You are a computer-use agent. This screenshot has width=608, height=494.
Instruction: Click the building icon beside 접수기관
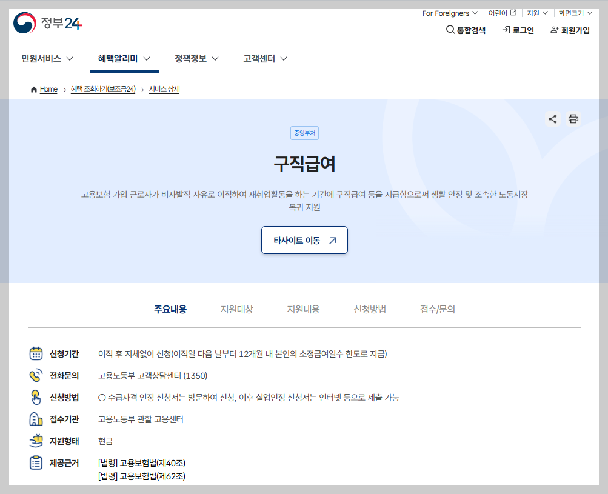point(35,418)
